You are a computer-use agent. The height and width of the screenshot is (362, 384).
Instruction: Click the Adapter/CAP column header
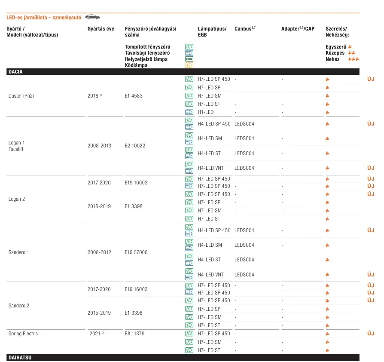pos(298,29)
